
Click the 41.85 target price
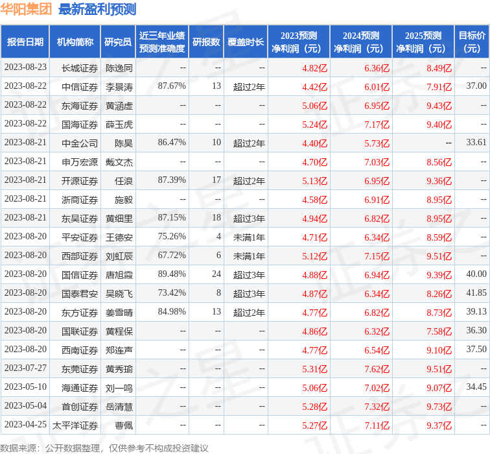tap(476, 293)
